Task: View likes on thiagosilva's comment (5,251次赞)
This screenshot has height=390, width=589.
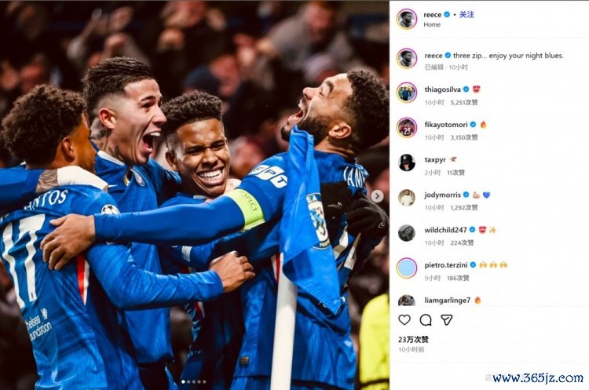Action: tap(464, 103)
